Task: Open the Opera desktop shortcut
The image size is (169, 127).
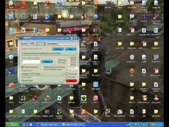Action: pos(48,5)
